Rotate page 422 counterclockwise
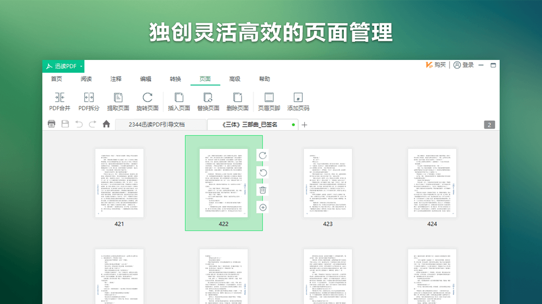 click(263, 173)
